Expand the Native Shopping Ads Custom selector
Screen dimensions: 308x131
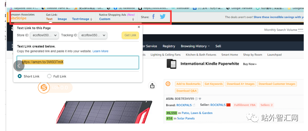pyautogui.click(x=117, y=19)
